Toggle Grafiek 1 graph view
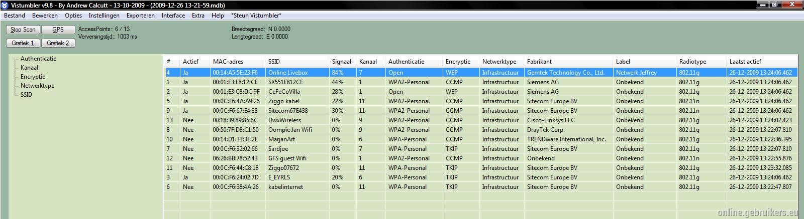This screenshot has width=804, height=219. point(23,43)
